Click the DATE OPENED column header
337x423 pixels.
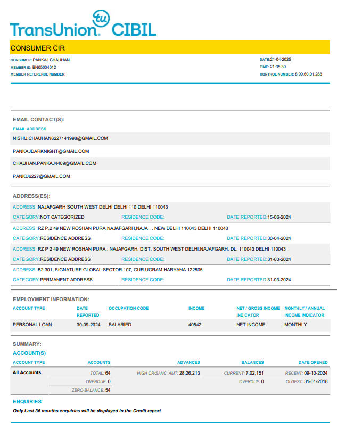point(313,362)
